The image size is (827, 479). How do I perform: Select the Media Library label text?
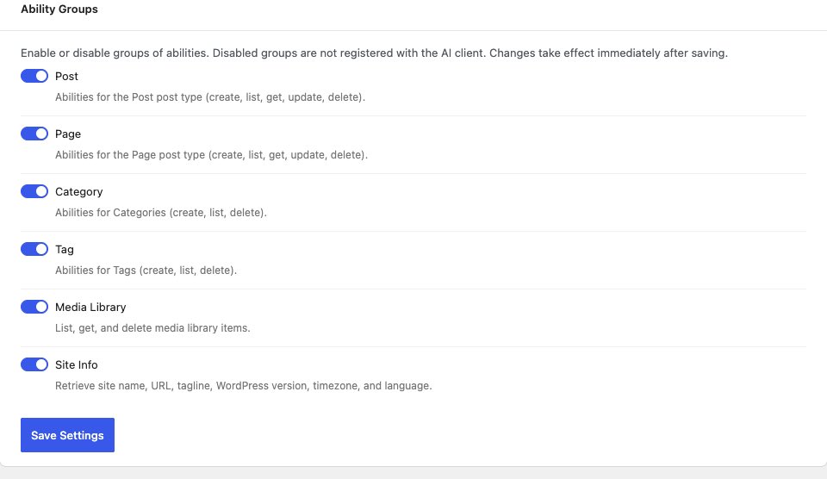click(x=90, y=308)
